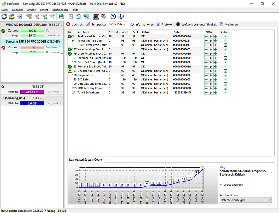Click the report document toolbar icon
This screenshot has height=213, width=279.
click(x=71, y=17)
